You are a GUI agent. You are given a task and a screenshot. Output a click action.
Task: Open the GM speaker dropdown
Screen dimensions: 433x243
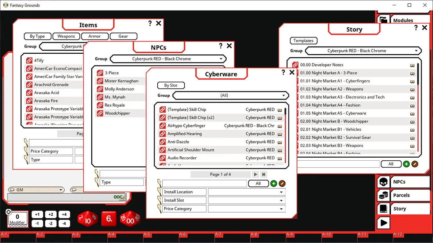click(37, 190)
